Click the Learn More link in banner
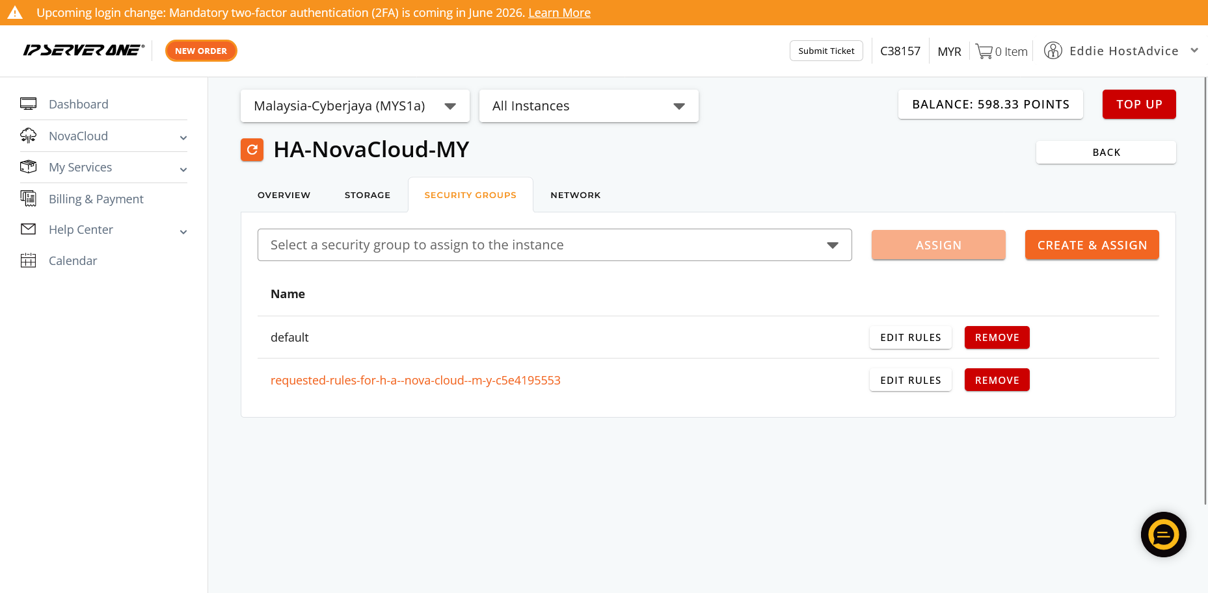Viewport: 1208px width, 593px height. click(559, 12)
